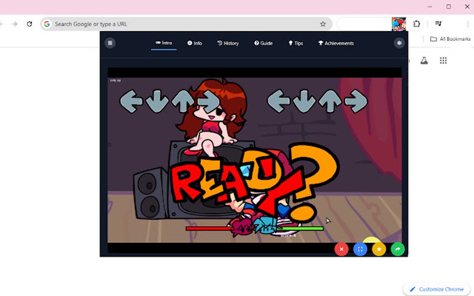Switch to the Info tab
Image resolution: width=474 pixels, height=296 pixels.
[x=195, y=43]
